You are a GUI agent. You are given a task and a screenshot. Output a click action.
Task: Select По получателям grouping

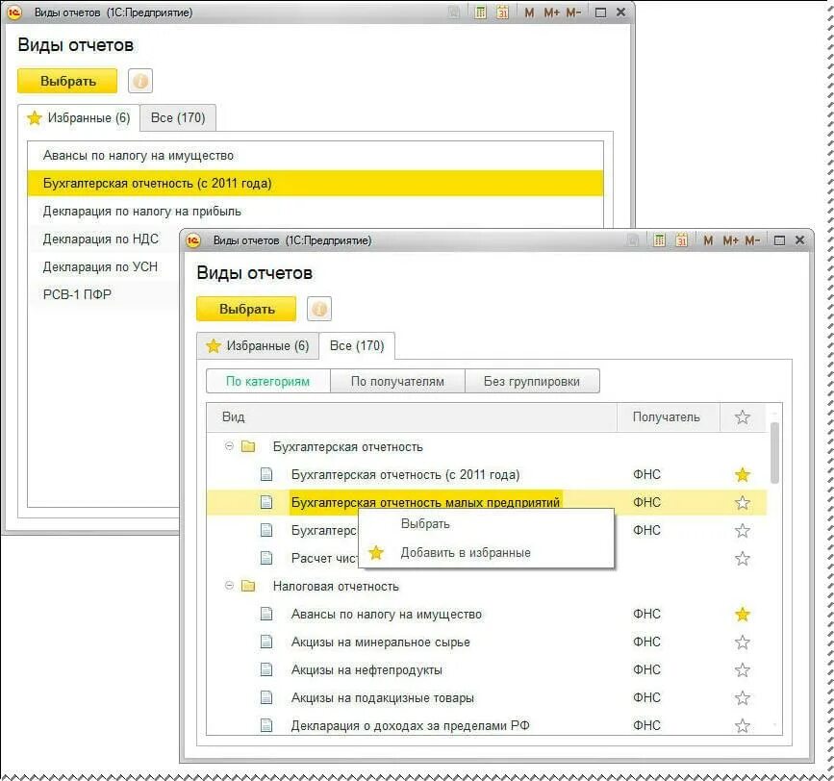click(397, 381)
